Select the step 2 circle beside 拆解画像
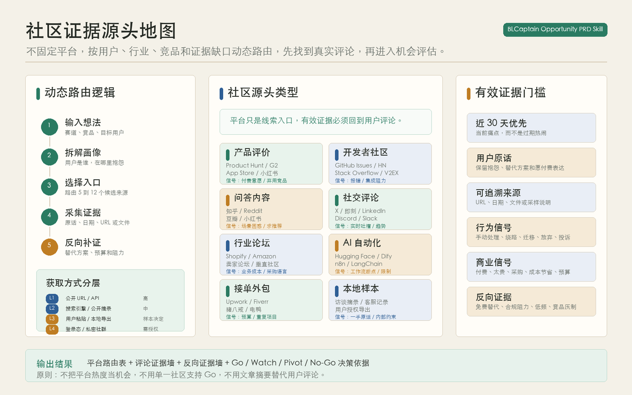The width and height of the screenshot is (632, 395). tap(49, 157)
